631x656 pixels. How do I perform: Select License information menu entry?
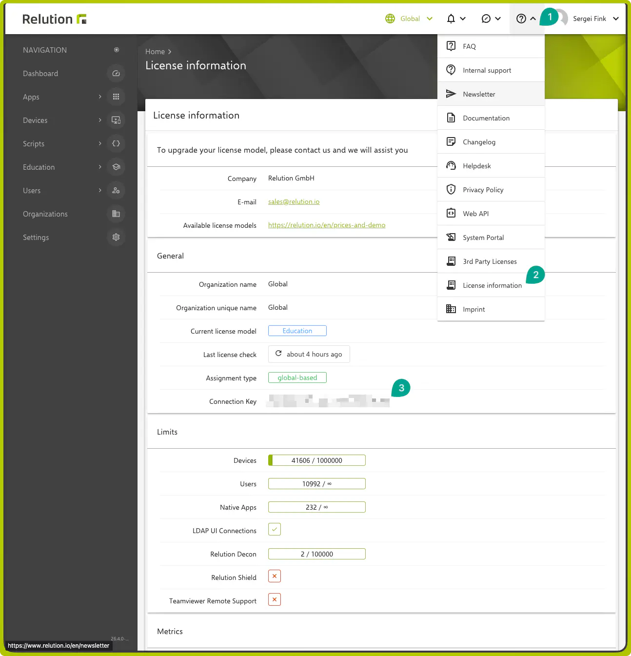[491, 285]
